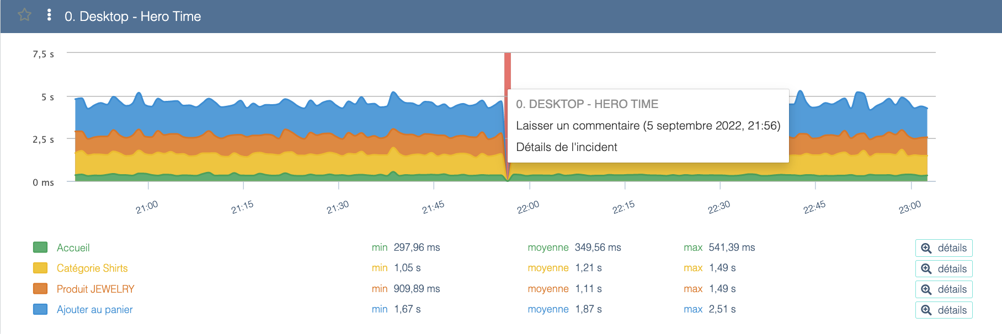This screenshot has width=1002, height=334.
Task: Toggle orange Produit JEWELRY legend swatch
Action: pyautogui.click(x=40, y=289)
